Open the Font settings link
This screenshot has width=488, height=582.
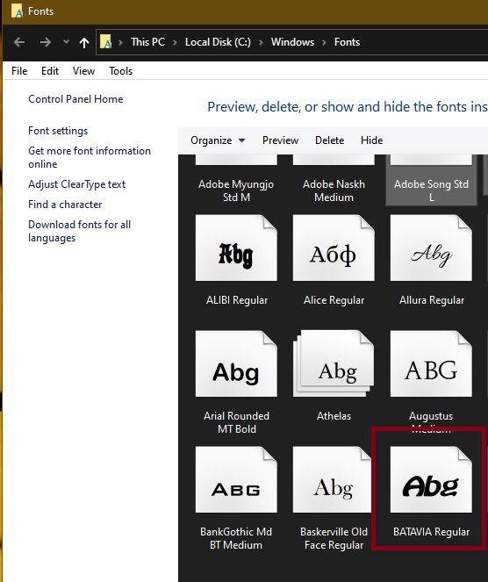coord(58,131)
